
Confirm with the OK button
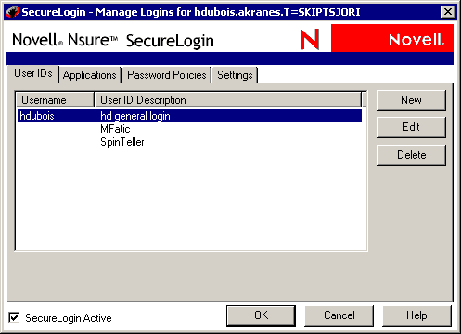coord(261,315)
